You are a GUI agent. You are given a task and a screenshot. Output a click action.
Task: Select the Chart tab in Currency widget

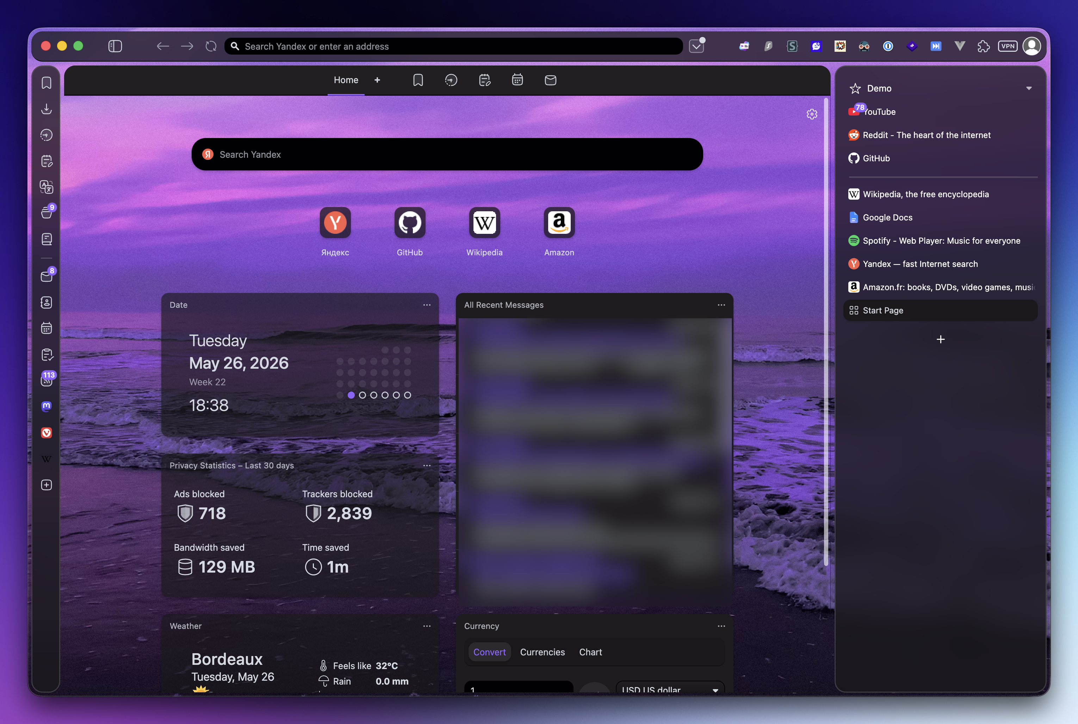[591, 652]
